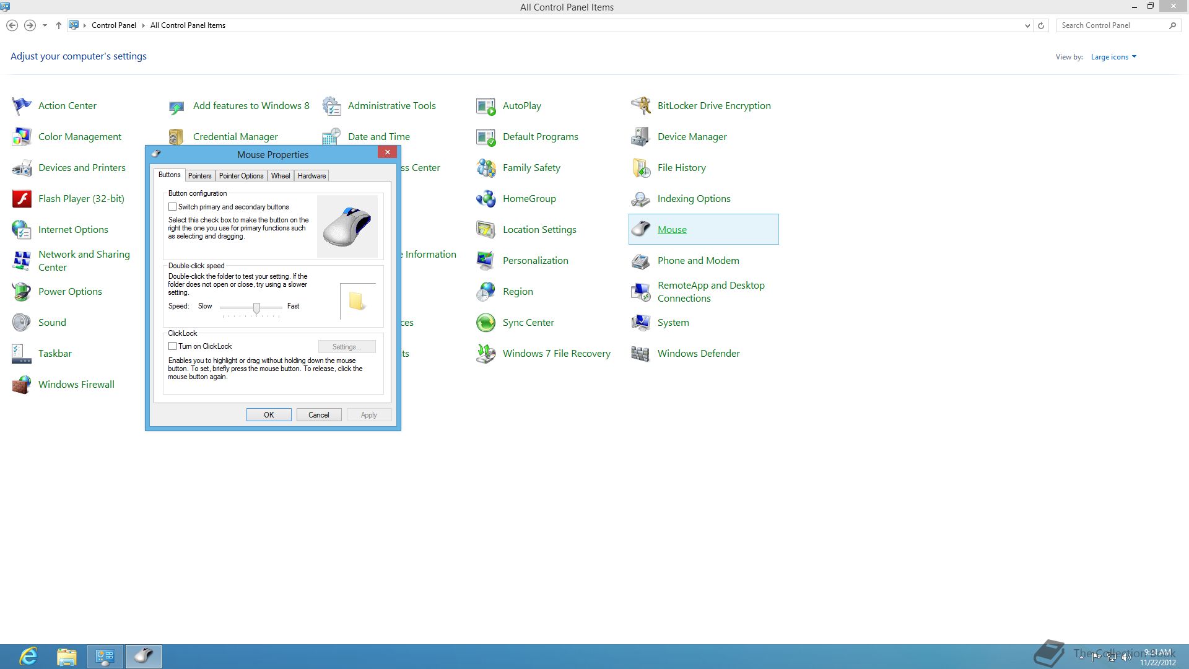The height and width of the screenshot is (669, 1189).
Task: Switch to the Pointer Options tab
Action: pos(242,176)
